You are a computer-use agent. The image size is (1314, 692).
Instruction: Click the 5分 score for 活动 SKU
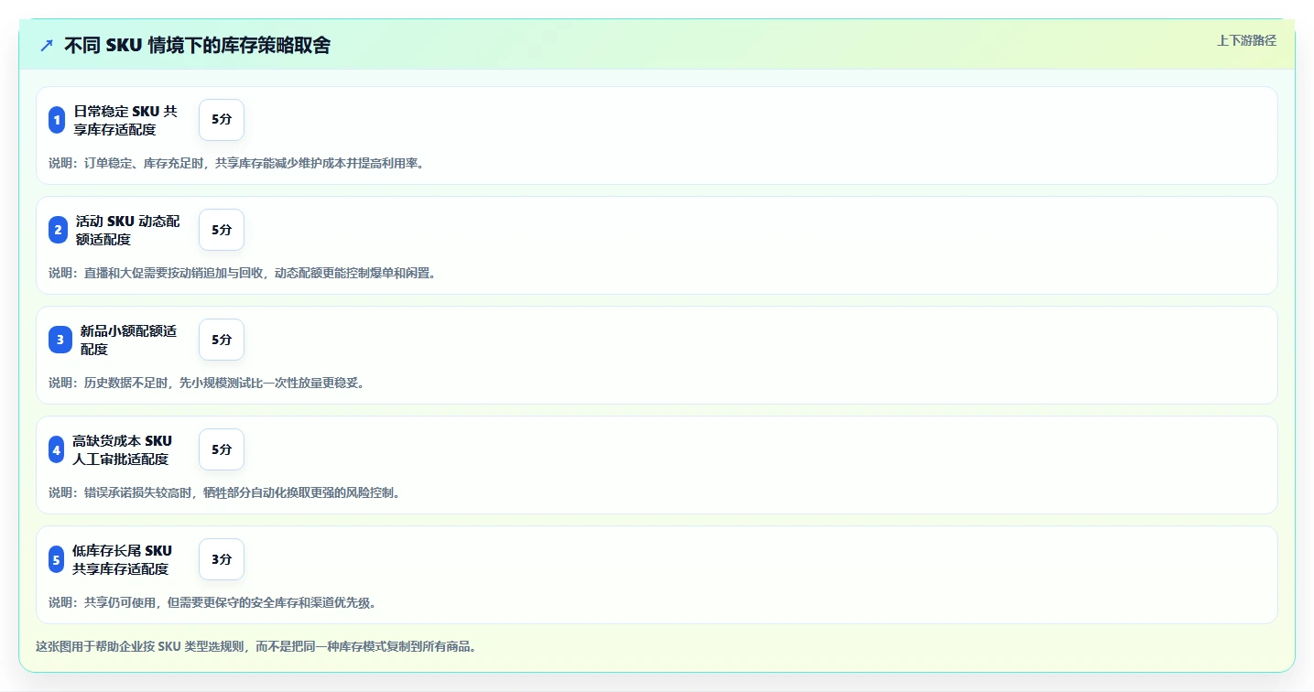pyautogui.click(x=222, y=230)
